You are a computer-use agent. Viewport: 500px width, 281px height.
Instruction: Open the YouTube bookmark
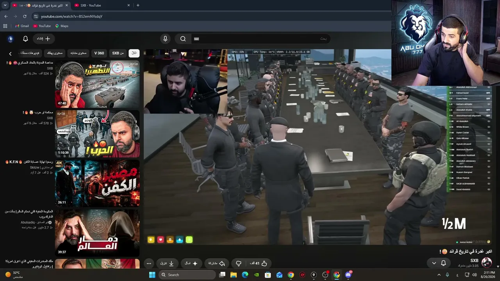(x=42, y=26)
